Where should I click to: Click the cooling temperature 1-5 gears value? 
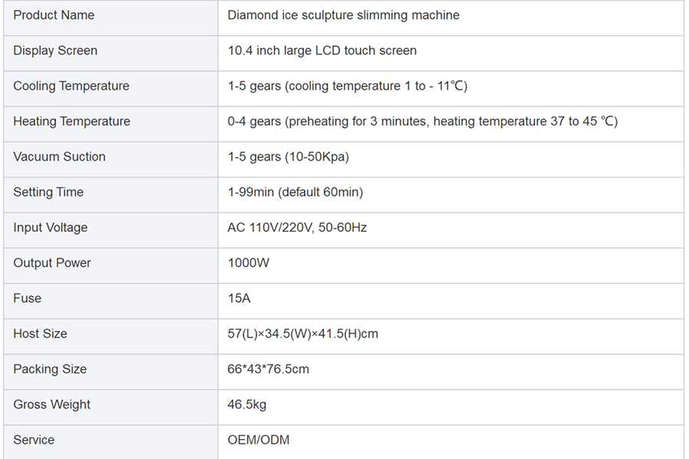click(x=347, y=86)
